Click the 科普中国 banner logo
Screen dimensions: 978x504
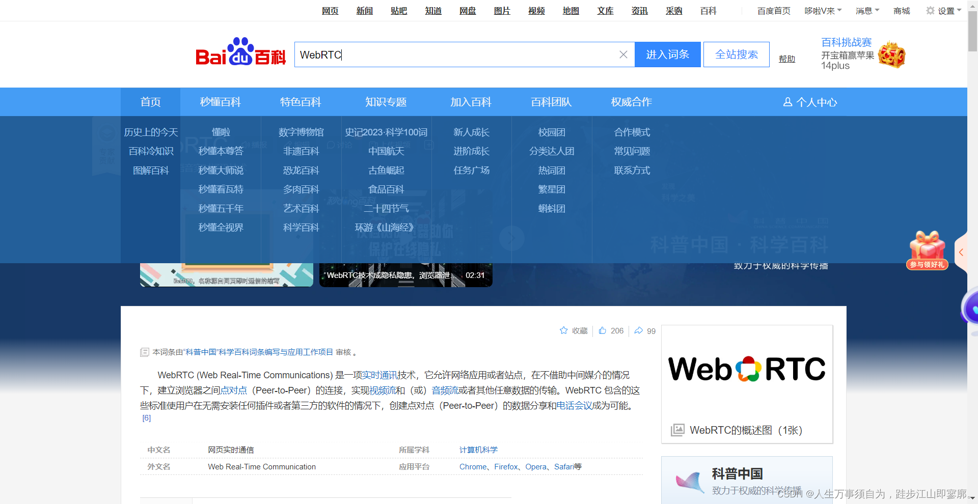(x=690, y=482)
